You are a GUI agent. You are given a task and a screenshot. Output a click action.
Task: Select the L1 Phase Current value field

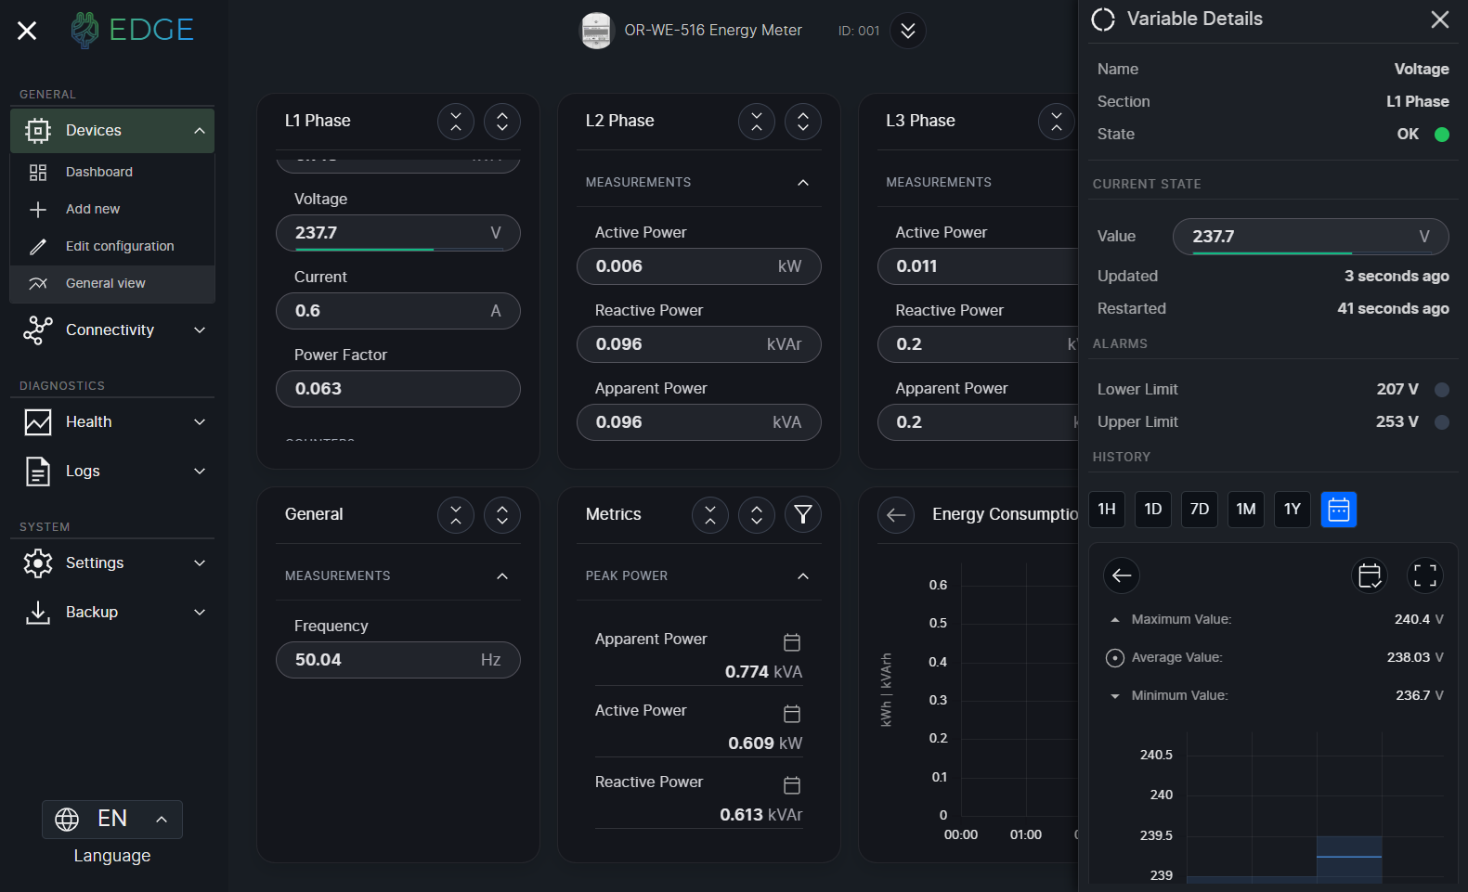coord(398,311)
